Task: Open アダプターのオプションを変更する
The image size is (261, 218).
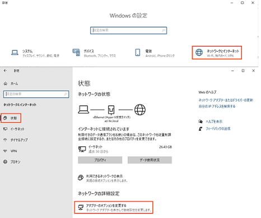Action: (114, 207)
